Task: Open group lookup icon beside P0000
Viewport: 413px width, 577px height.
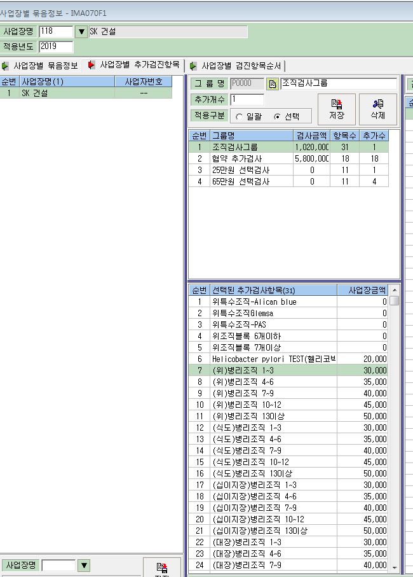Action: [x=273, y=84]
